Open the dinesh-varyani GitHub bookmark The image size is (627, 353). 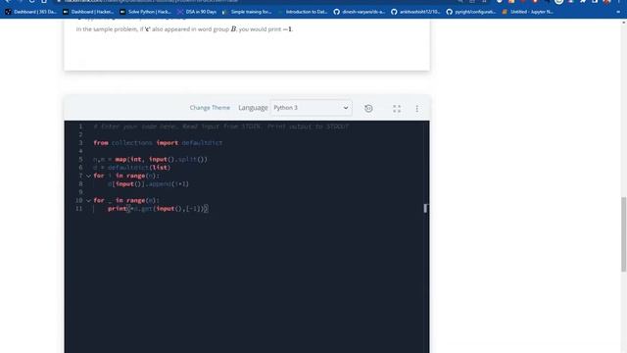point(360,12)
